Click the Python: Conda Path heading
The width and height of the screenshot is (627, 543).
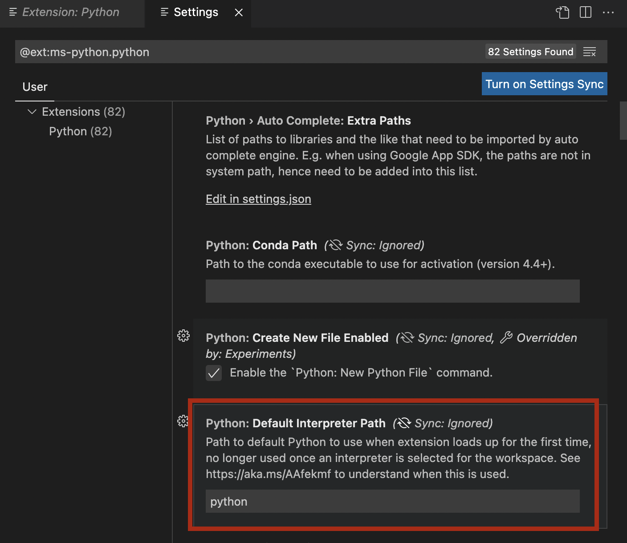[x=261, y=245]
